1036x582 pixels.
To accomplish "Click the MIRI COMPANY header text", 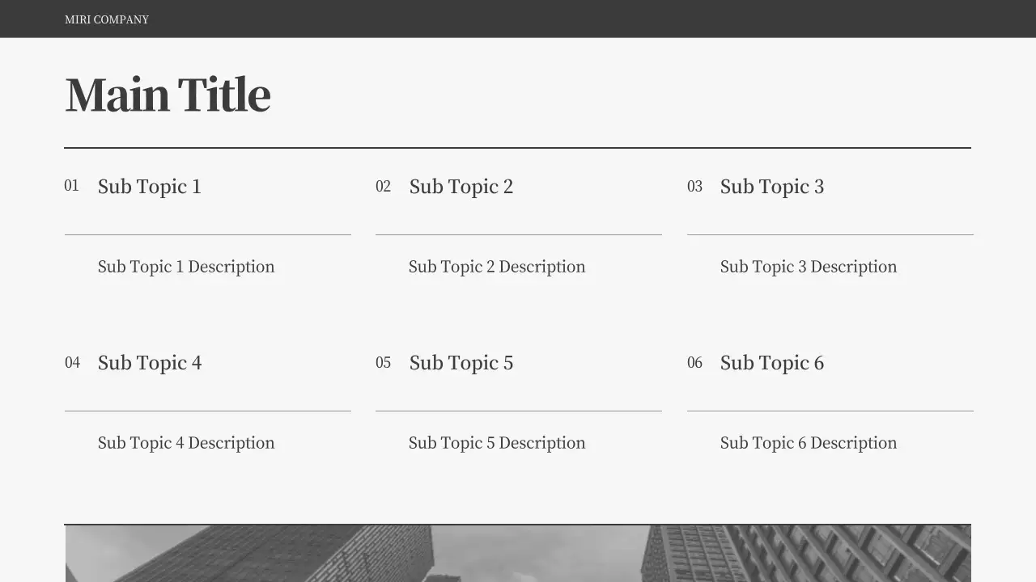I will 107,19.
